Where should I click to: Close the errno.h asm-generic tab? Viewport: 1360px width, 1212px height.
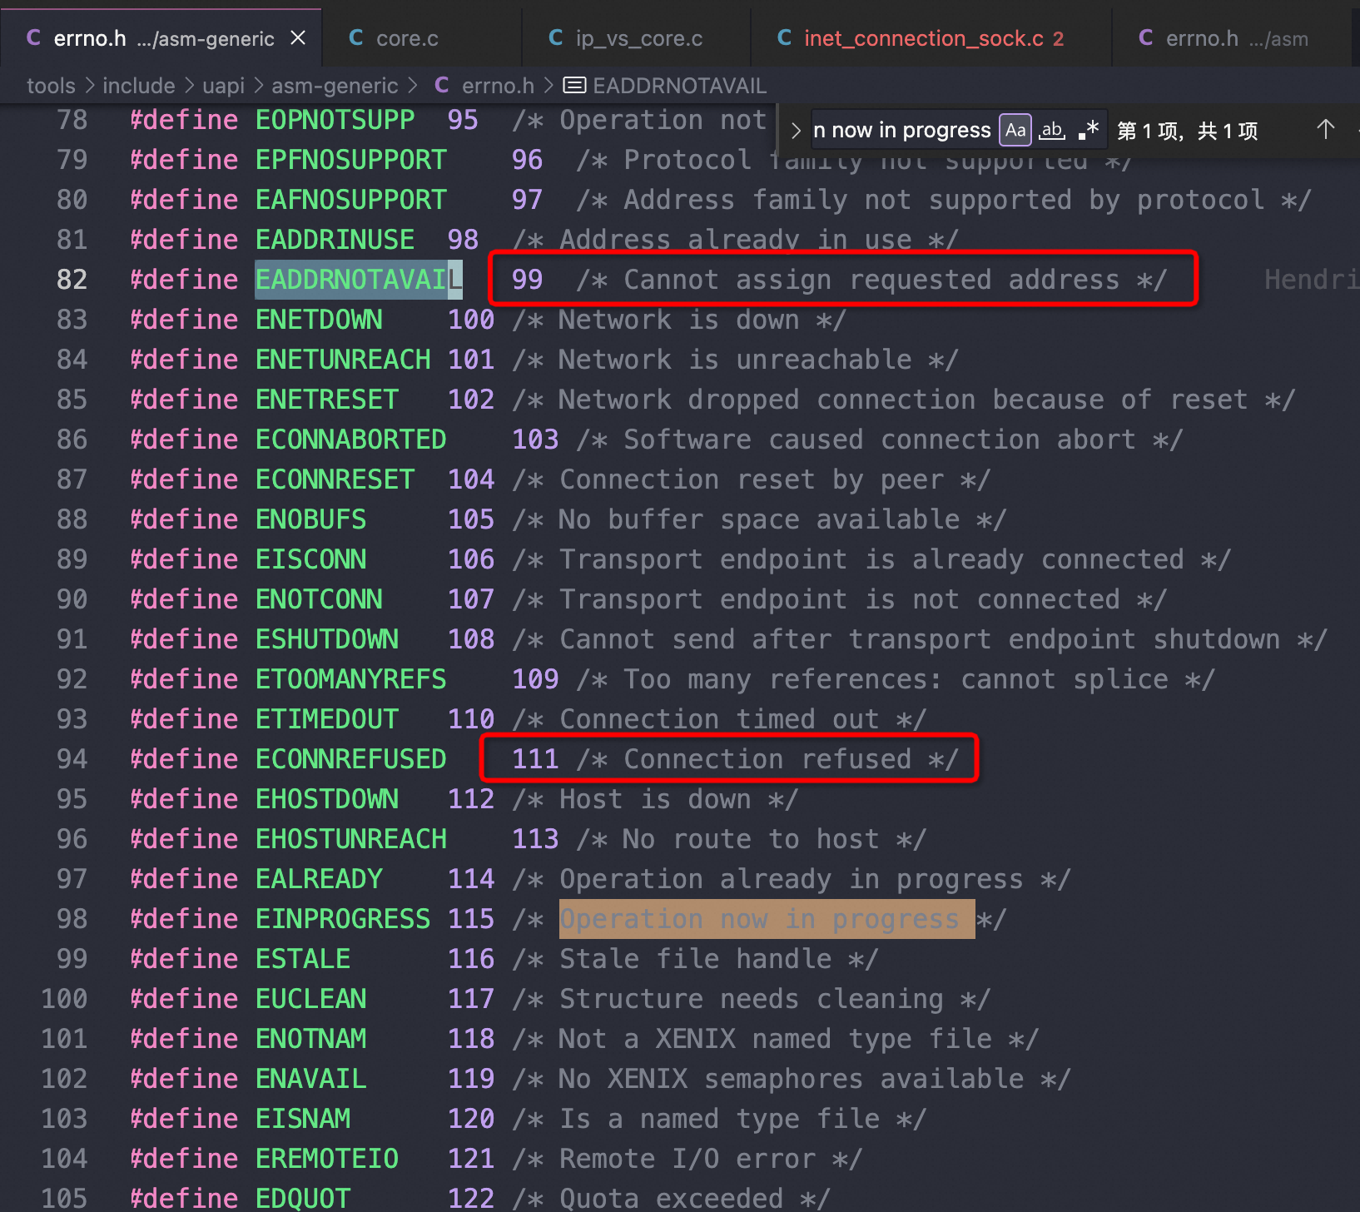tap(298, 38)
